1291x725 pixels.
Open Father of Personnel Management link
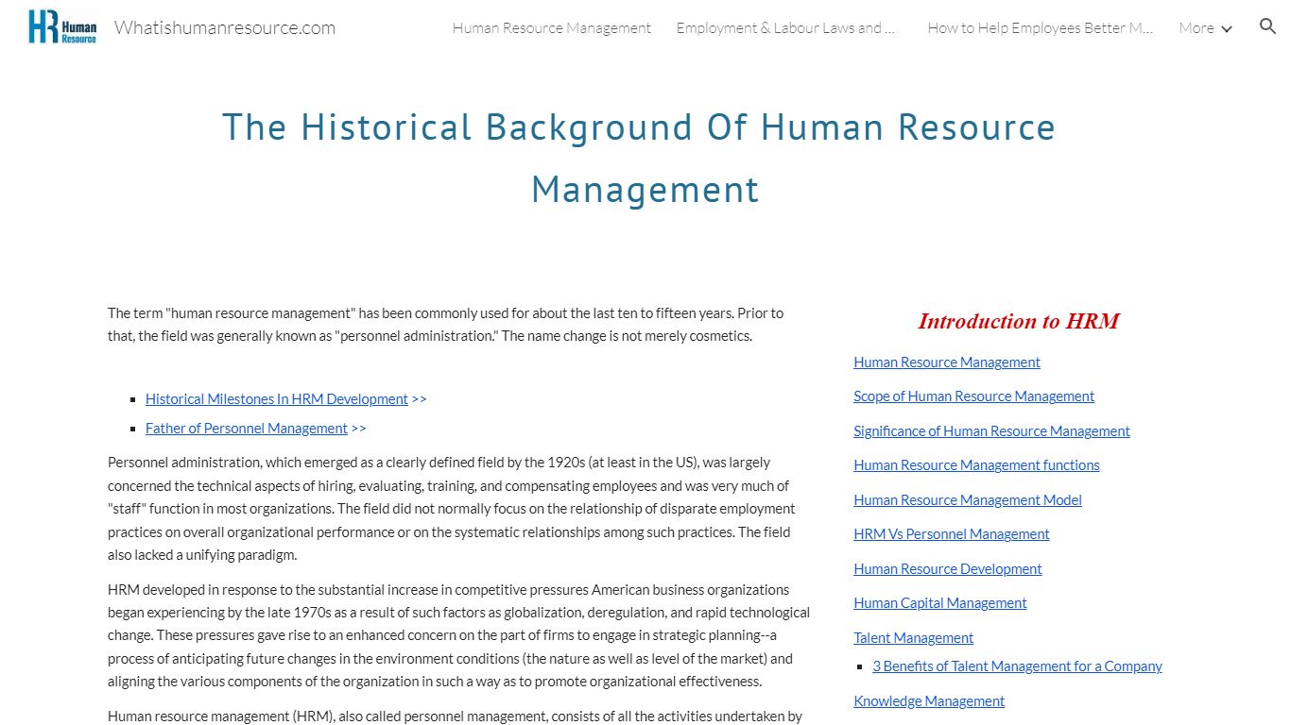coord(247,429)
